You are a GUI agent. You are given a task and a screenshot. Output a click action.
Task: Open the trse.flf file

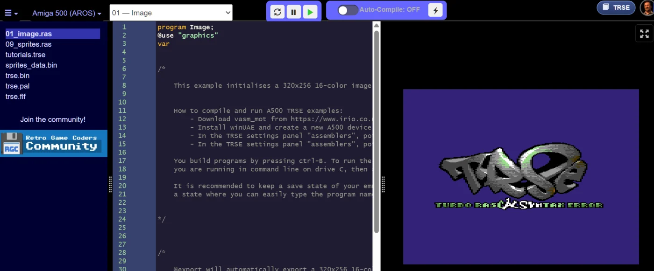[15, 97]
